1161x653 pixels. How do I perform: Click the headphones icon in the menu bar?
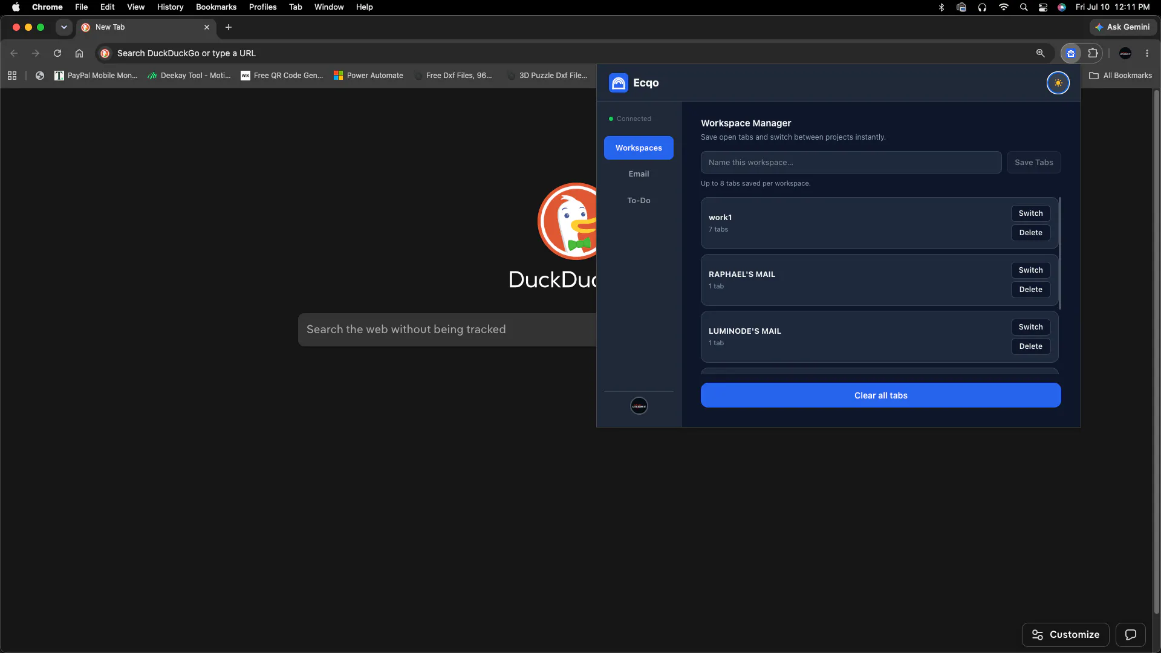point(983,7)
